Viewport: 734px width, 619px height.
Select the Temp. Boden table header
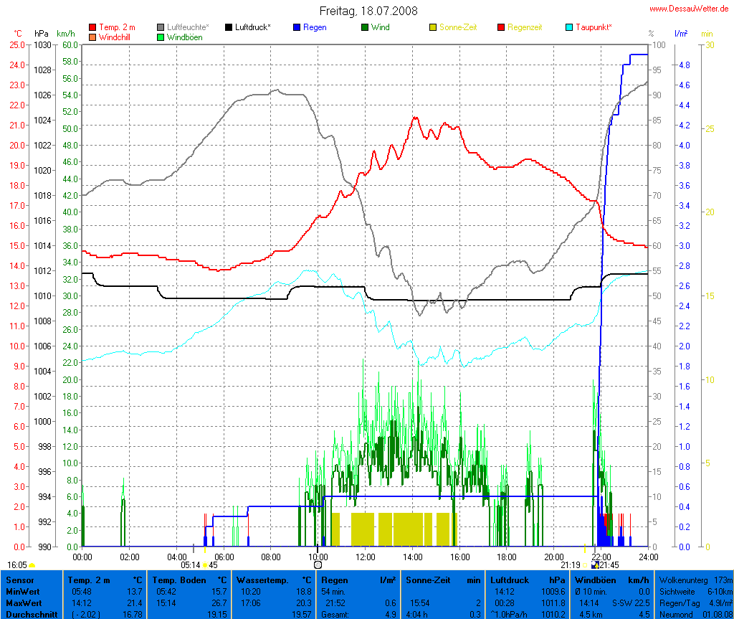189,580
